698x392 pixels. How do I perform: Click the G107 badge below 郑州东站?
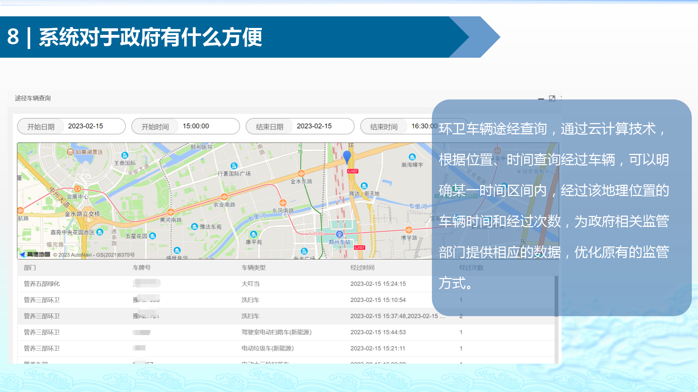pos(360,248)
